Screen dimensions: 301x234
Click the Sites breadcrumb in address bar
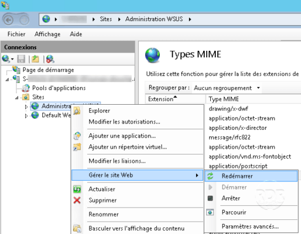pyautogui.click(x=105, y=19)
